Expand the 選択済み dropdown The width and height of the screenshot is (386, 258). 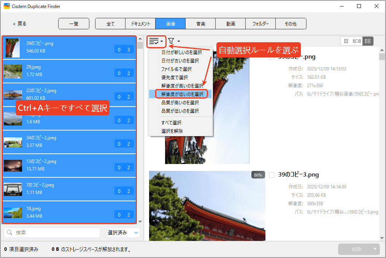point(136,233)
